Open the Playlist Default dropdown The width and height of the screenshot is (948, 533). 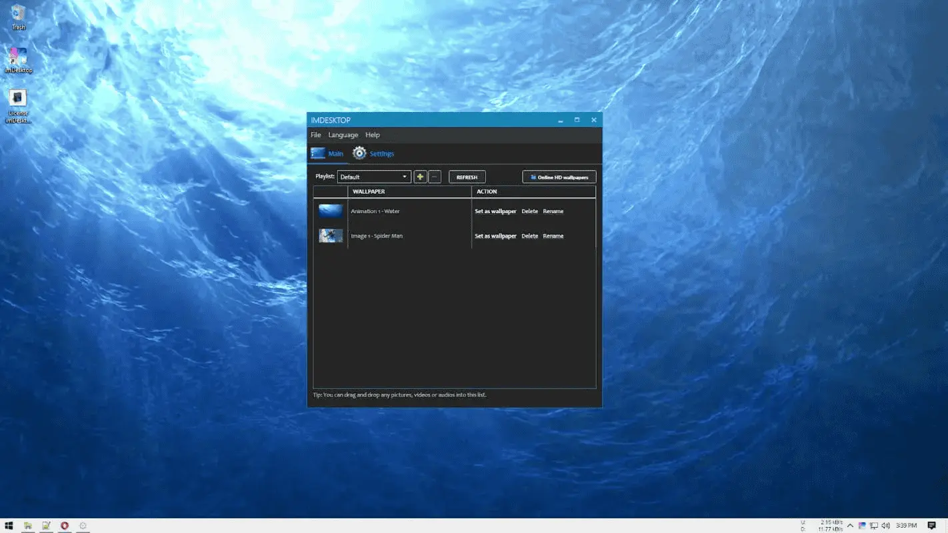click(374, 177)
